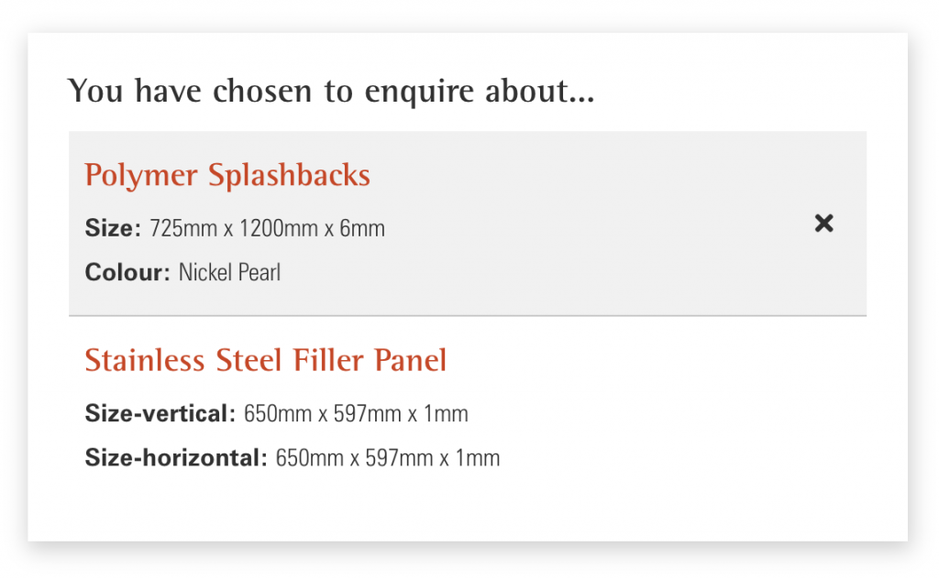
Task: Select the Size-vertical dimensions value
Action: pyautogui.click(x=356, y=414)
